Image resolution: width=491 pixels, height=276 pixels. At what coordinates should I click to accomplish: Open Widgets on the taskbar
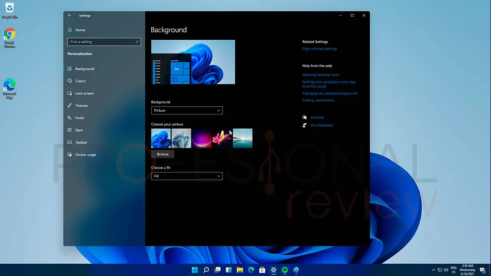pyautogui.click(x=229, y=270)
